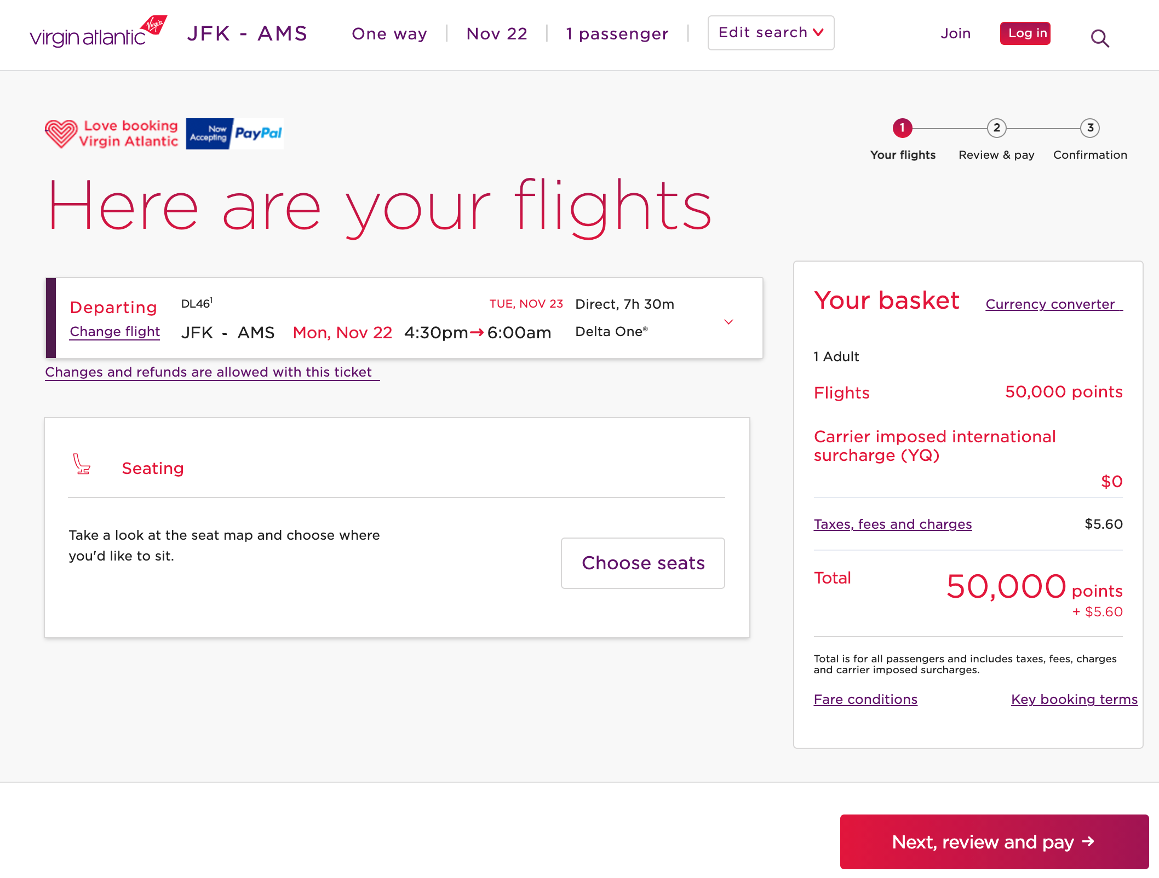View Taxes, fees and charges details
The image size is (1159, 878).
tap(892, 524)
